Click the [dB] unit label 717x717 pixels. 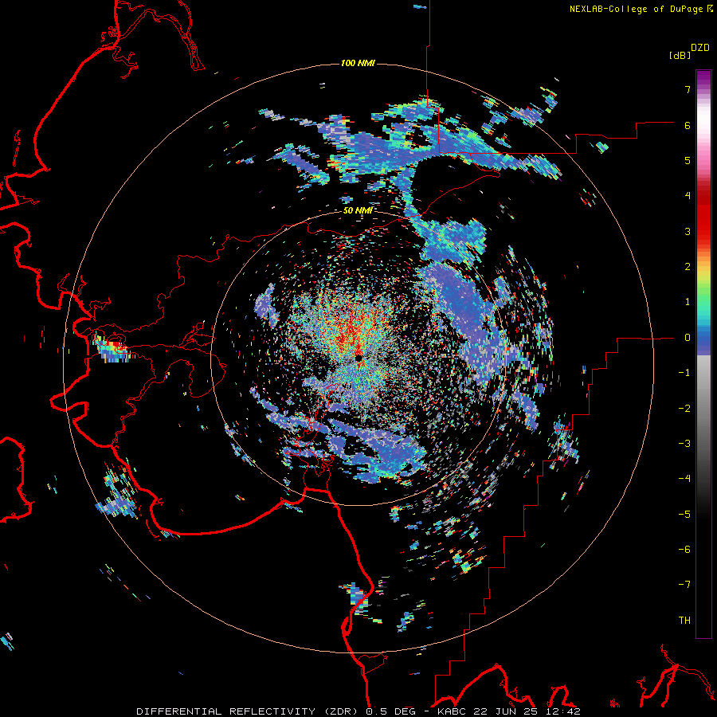(680, 56)
